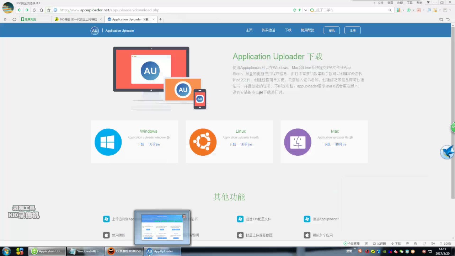Open the 文件 menu

[x=380, y=3]
